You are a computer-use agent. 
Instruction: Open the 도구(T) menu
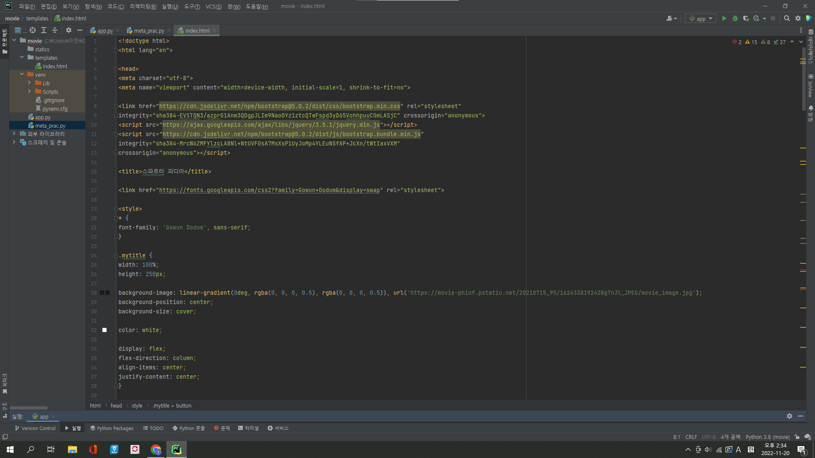pyautogui.click(x=192, y=6)
